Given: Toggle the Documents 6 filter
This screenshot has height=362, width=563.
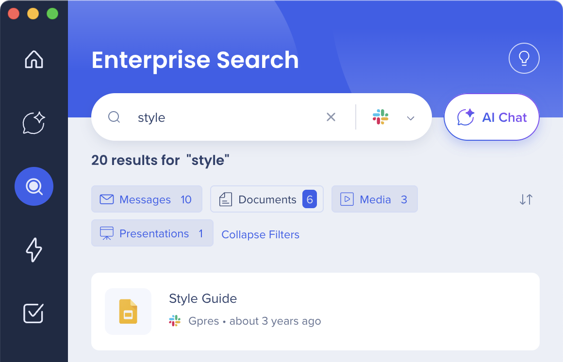Looking at the screenshot, I should coord(267,199).
